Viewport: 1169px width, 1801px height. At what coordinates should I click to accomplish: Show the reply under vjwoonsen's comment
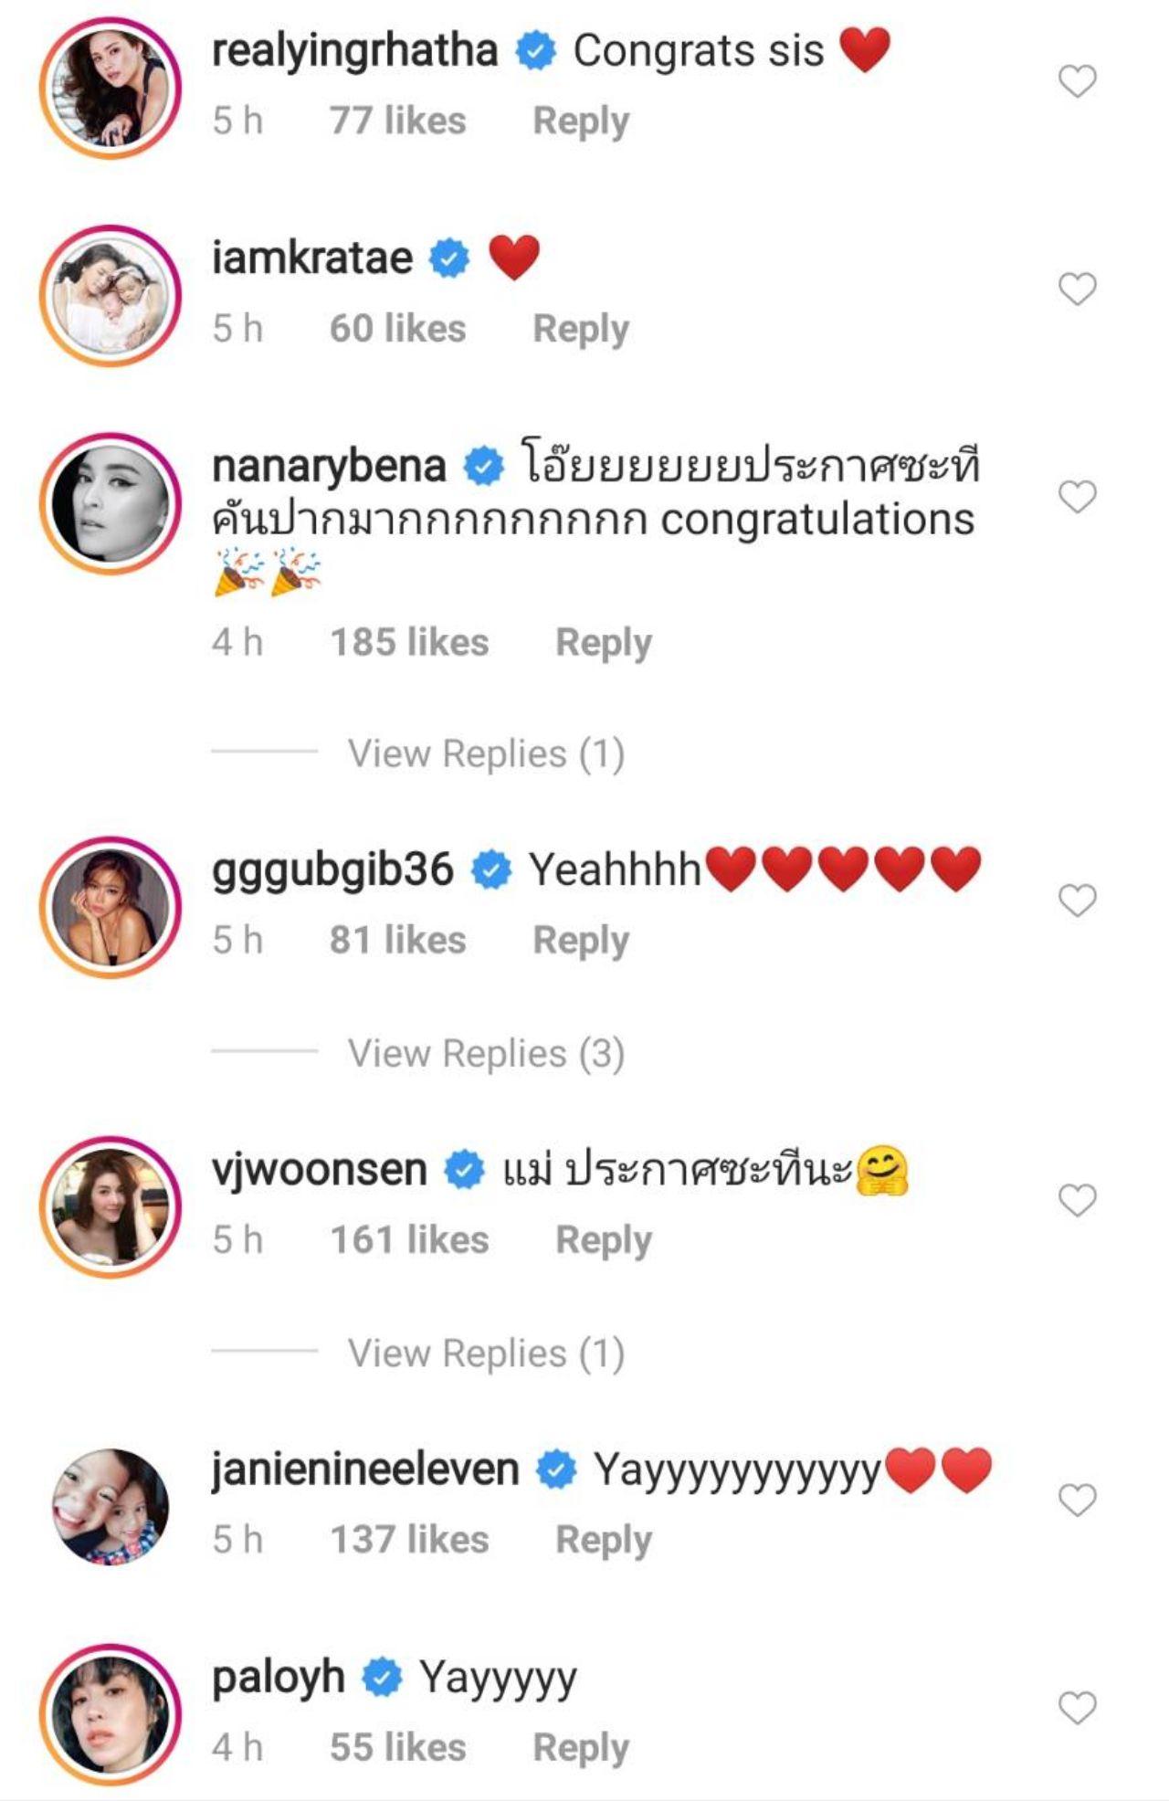point(486,1353)
